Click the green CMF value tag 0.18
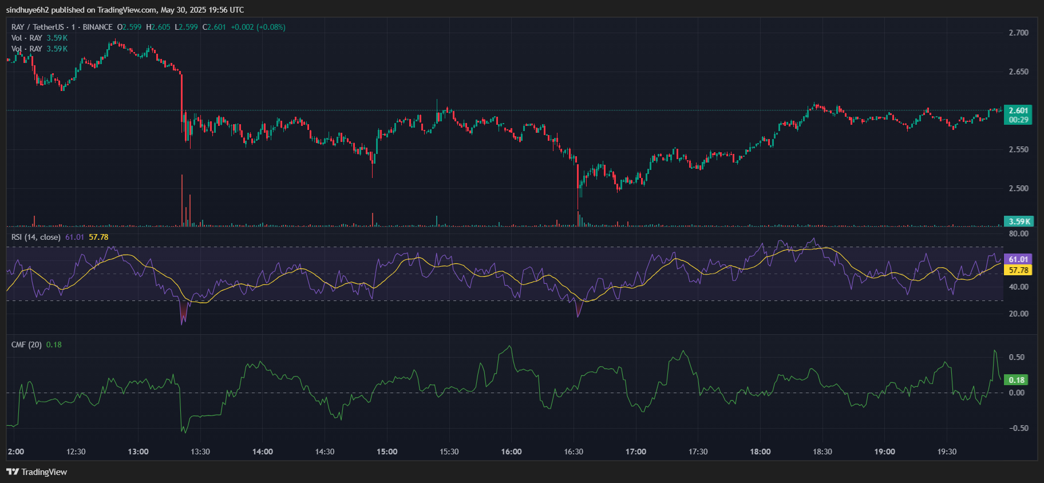Screen dimensions: 1044x483 coord(1017,380)
